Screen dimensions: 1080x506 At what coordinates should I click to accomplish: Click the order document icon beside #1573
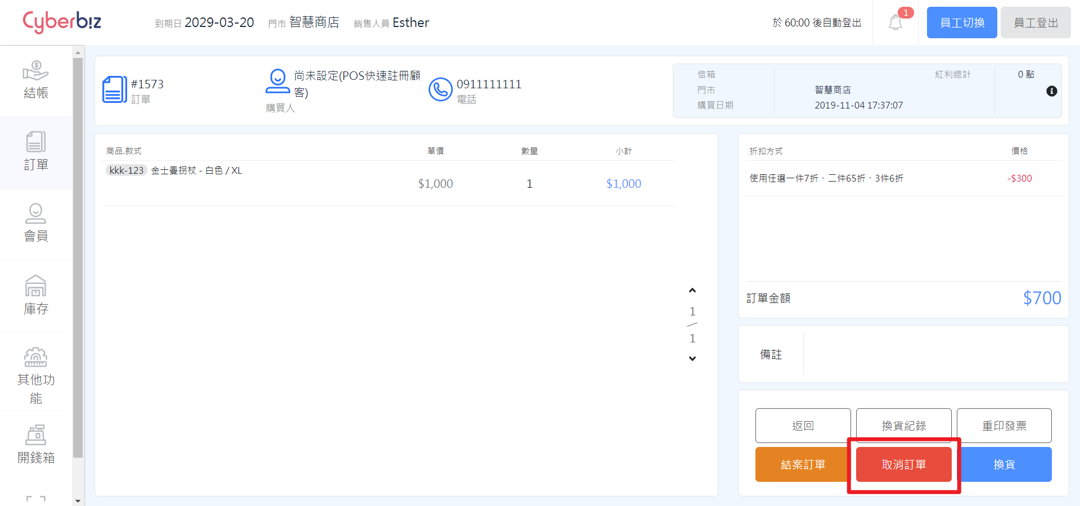[x=114, y=90]
